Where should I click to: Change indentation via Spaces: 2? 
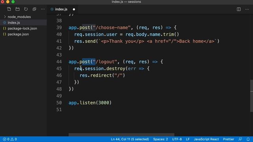[x=160, y=139]
